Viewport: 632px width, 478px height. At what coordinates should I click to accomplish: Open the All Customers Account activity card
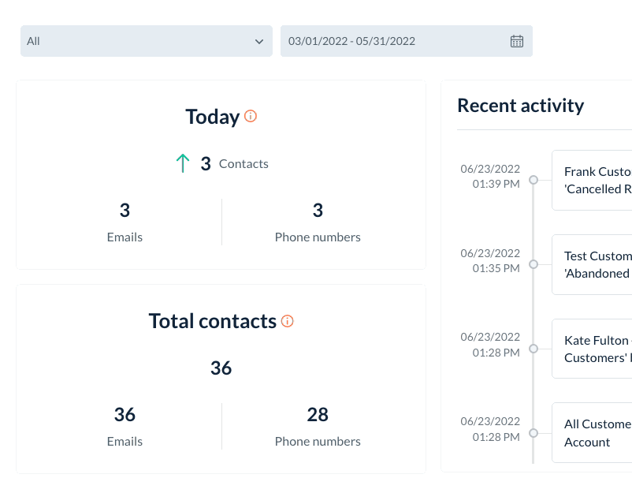(x=593, y=433)
